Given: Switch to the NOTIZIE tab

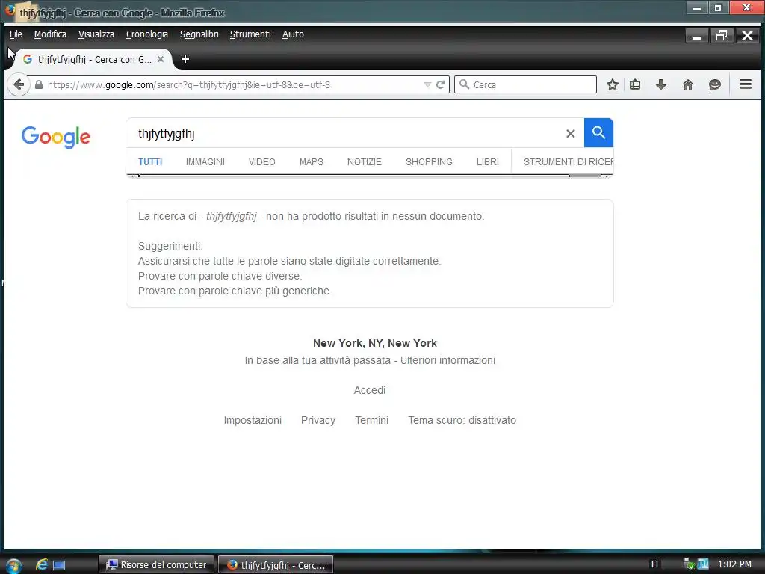Looking at the screenshot, I should pos(365,162).
